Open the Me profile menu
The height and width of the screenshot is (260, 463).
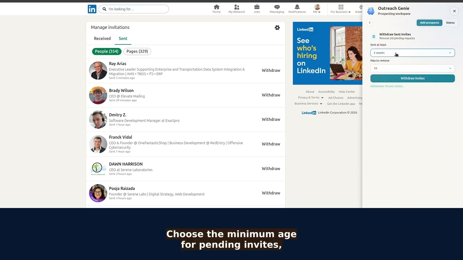pyautogui.click(x=317, y=9)
